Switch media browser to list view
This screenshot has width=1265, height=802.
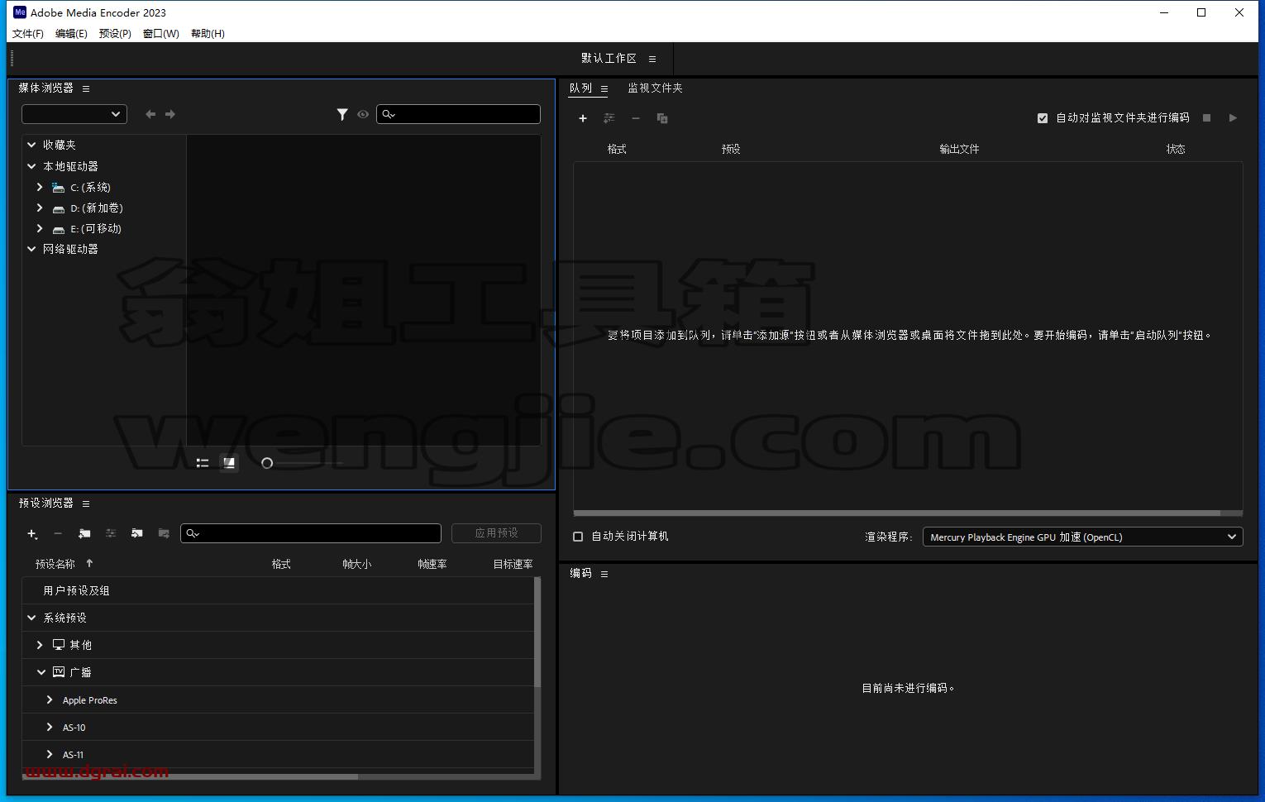click(x=203, y=463)
